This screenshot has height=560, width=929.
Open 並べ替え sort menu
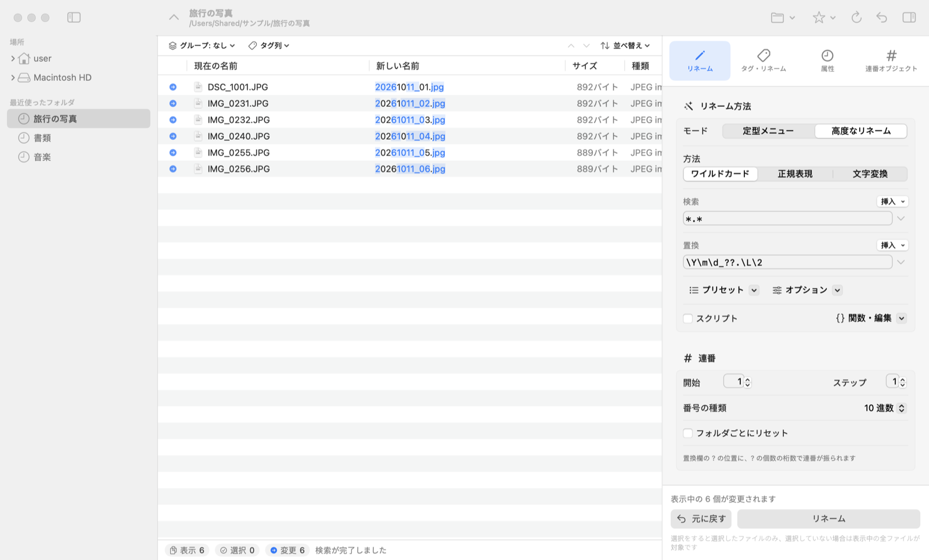pos(625,45)
